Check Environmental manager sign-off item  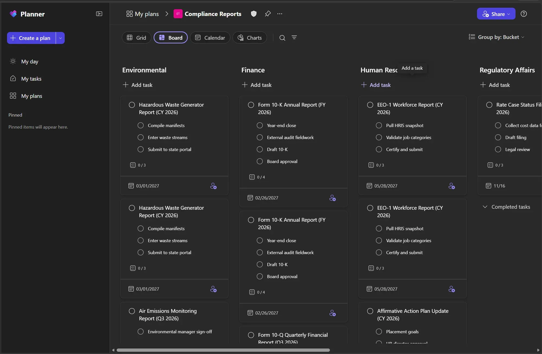coord(140,332)
